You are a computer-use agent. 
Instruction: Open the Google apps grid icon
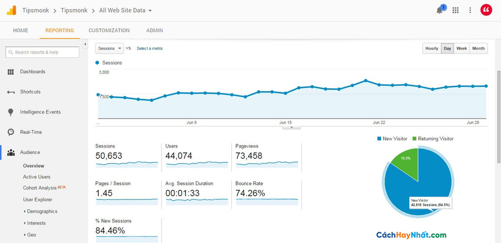[x=455, y=10]
